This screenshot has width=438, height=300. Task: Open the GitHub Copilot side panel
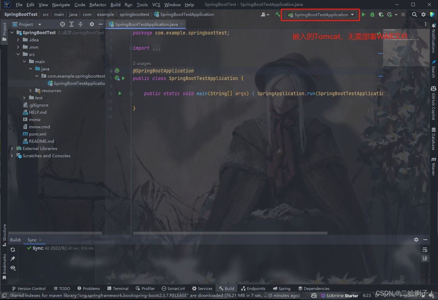(433, 103)
